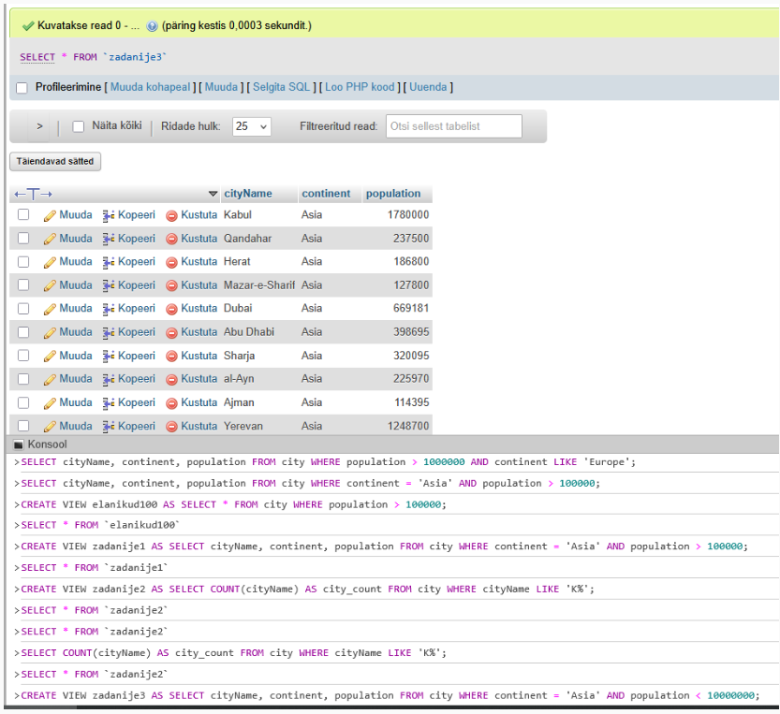Image resolution: width=780 pixels, height=714 pixels.
Task: Open the help icon beside query duration
Action: pos(152,25)
